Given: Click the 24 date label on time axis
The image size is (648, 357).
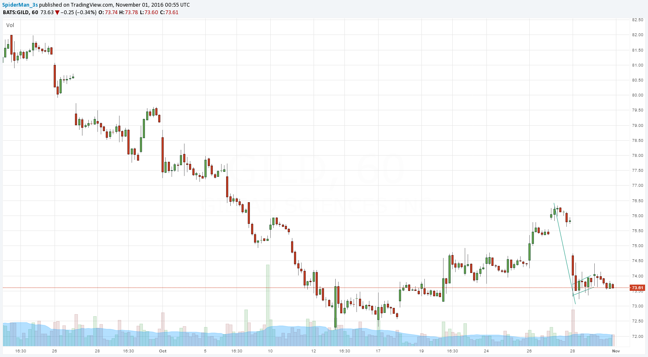Looking at the screenshot, I should coord(486,351).
